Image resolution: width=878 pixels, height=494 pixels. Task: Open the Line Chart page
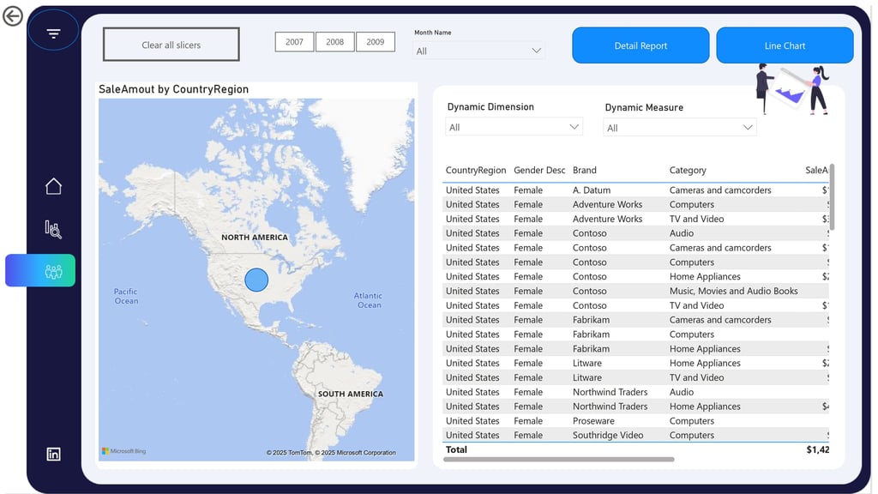785,45
